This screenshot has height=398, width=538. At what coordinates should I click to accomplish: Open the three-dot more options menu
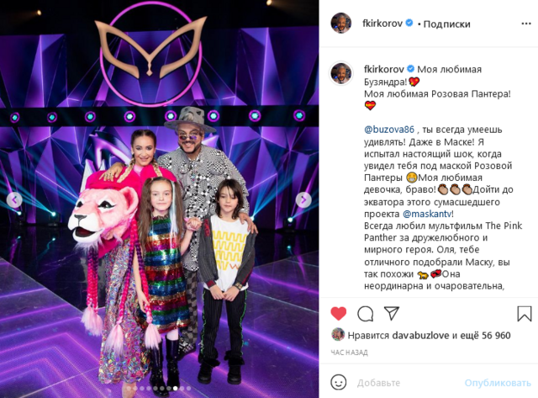click(x=526, y=24)
